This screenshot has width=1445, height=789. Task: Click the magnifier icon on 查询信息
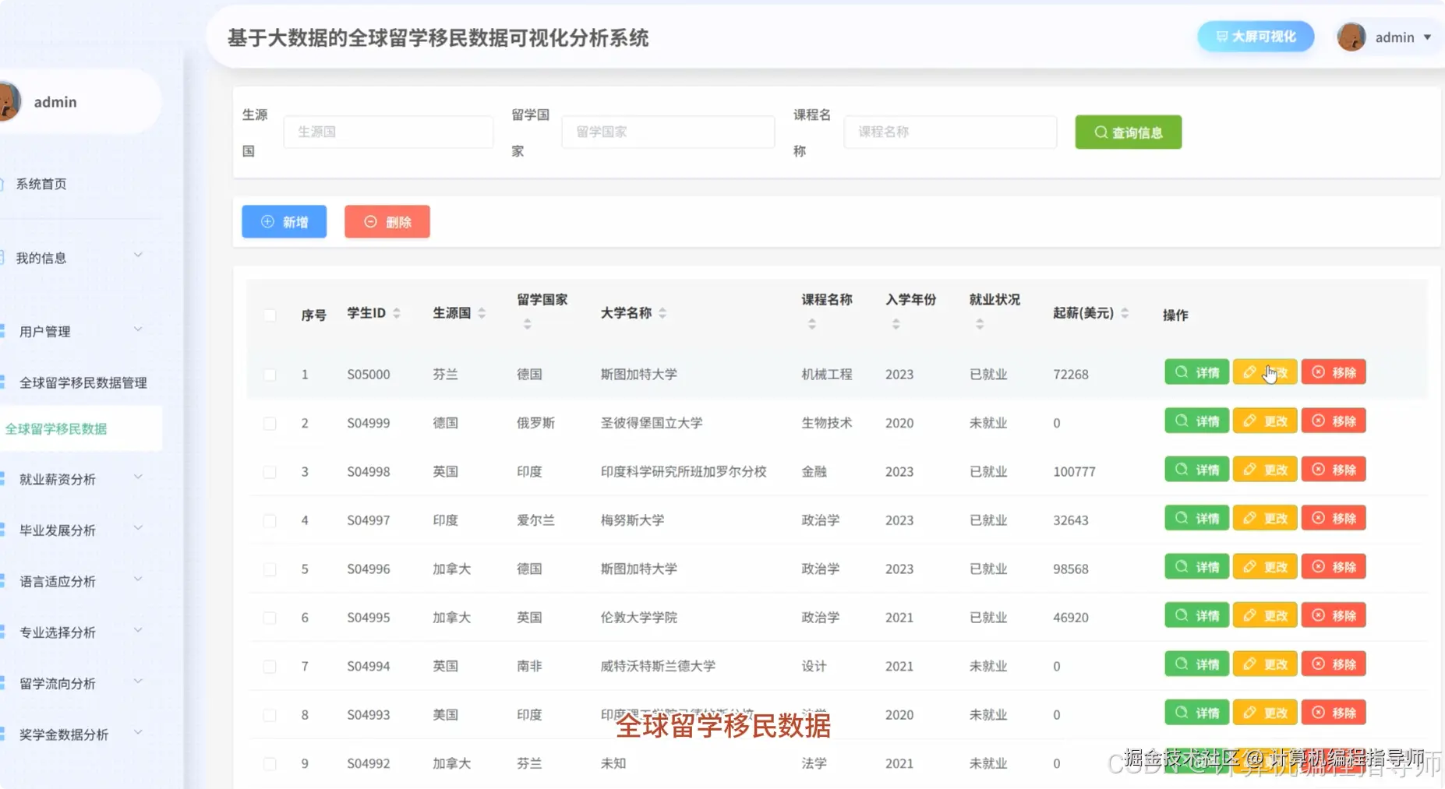[1100, 132]
